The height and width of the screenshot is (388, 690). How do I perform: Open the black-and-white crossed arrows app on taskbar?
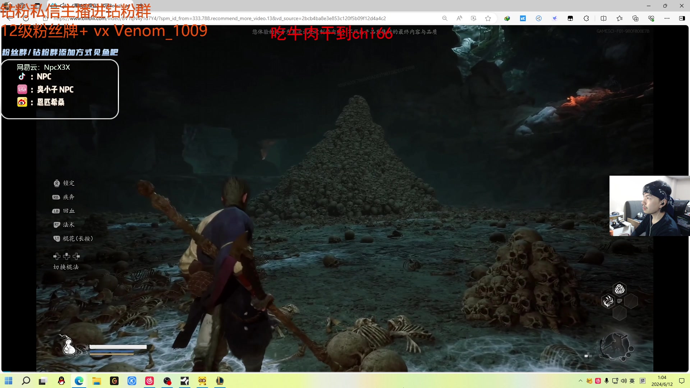pos(185,381)
